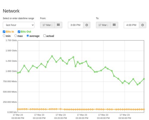Open the To date calendar picker icon
149x120 pixels.
114,25
